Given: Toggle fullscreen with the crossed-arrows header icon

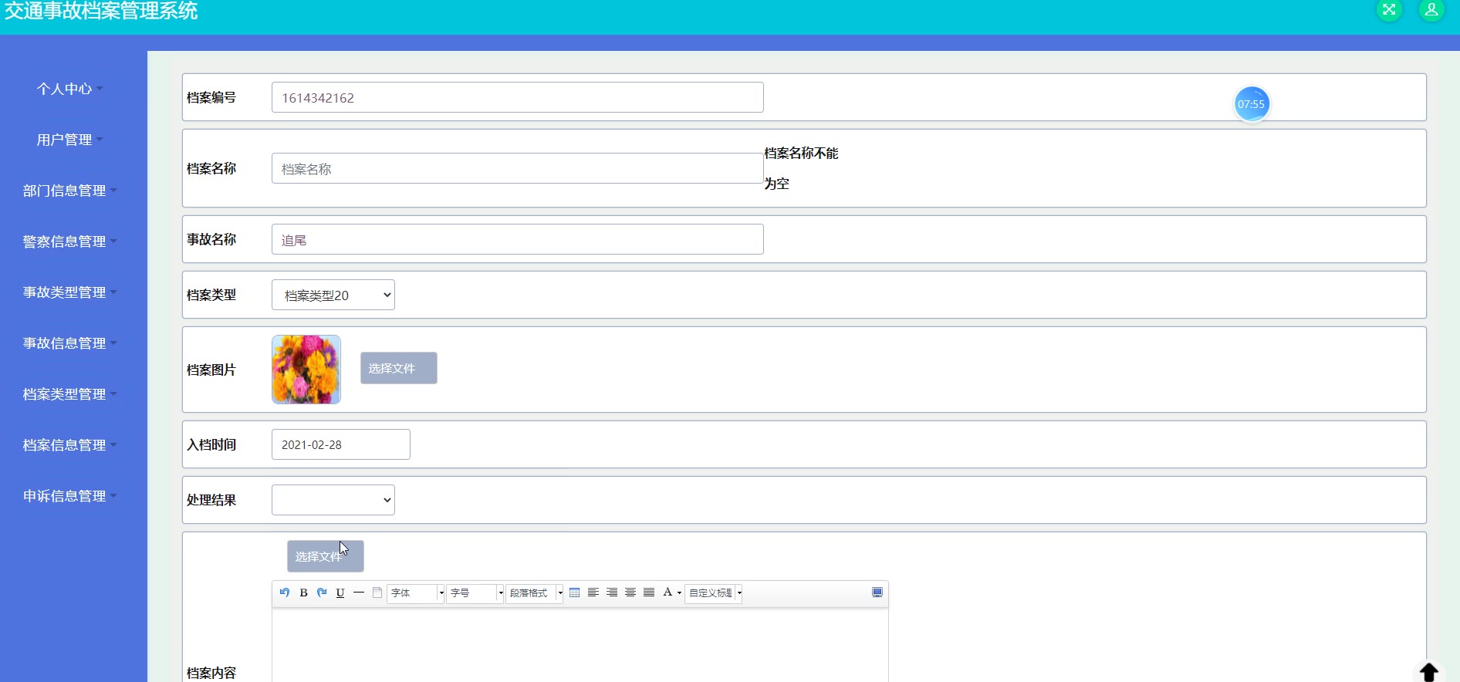Looking at the screenshot, I should pyautogui.click(x=1389, y=10).
